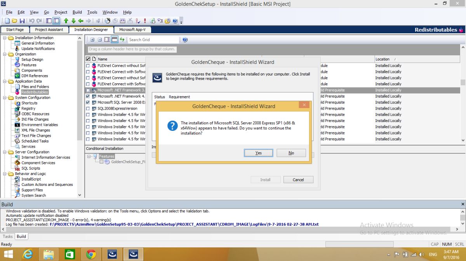Open the main toolbar overflow options arrow
The width and height of the screenshot is (466, 261).
(x=181, y=22)
